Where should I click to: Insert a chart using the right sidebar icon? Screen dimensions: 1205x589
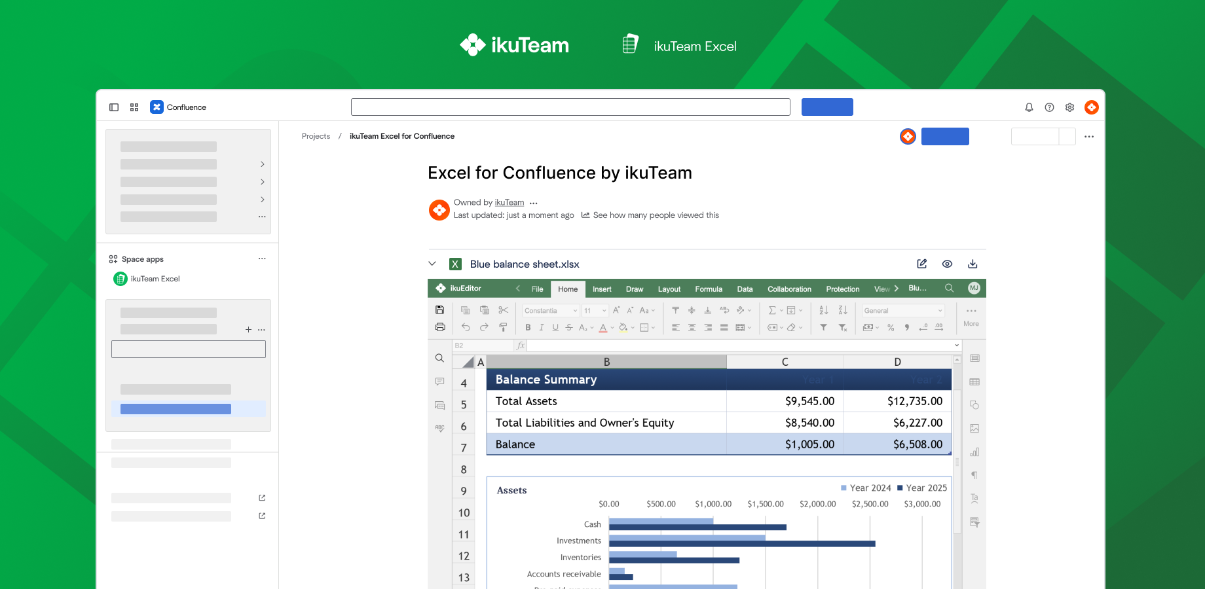point(974,452)
